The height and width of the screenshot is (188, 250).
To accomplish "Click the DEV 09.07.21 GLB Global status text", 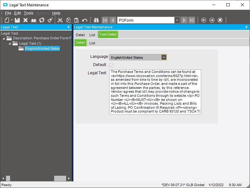I will [183, 185].
